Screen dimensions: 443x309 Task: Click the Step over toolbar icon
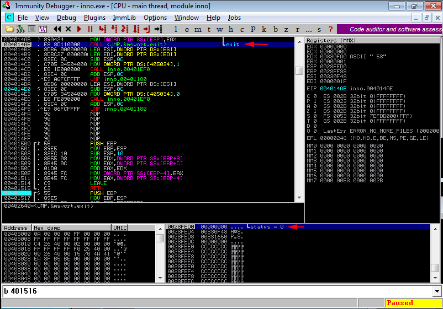pyautogui.click(x=114, y=29)
